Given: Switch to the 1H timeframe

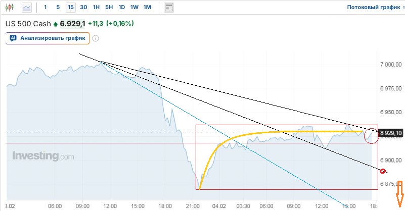Looking at the screenshot, I should pos(96,8).
